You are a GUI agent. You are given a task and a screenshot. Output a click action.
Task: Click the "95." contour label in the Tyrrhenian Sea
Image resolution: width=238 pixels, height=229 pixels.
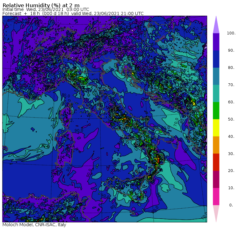(117, 170)
